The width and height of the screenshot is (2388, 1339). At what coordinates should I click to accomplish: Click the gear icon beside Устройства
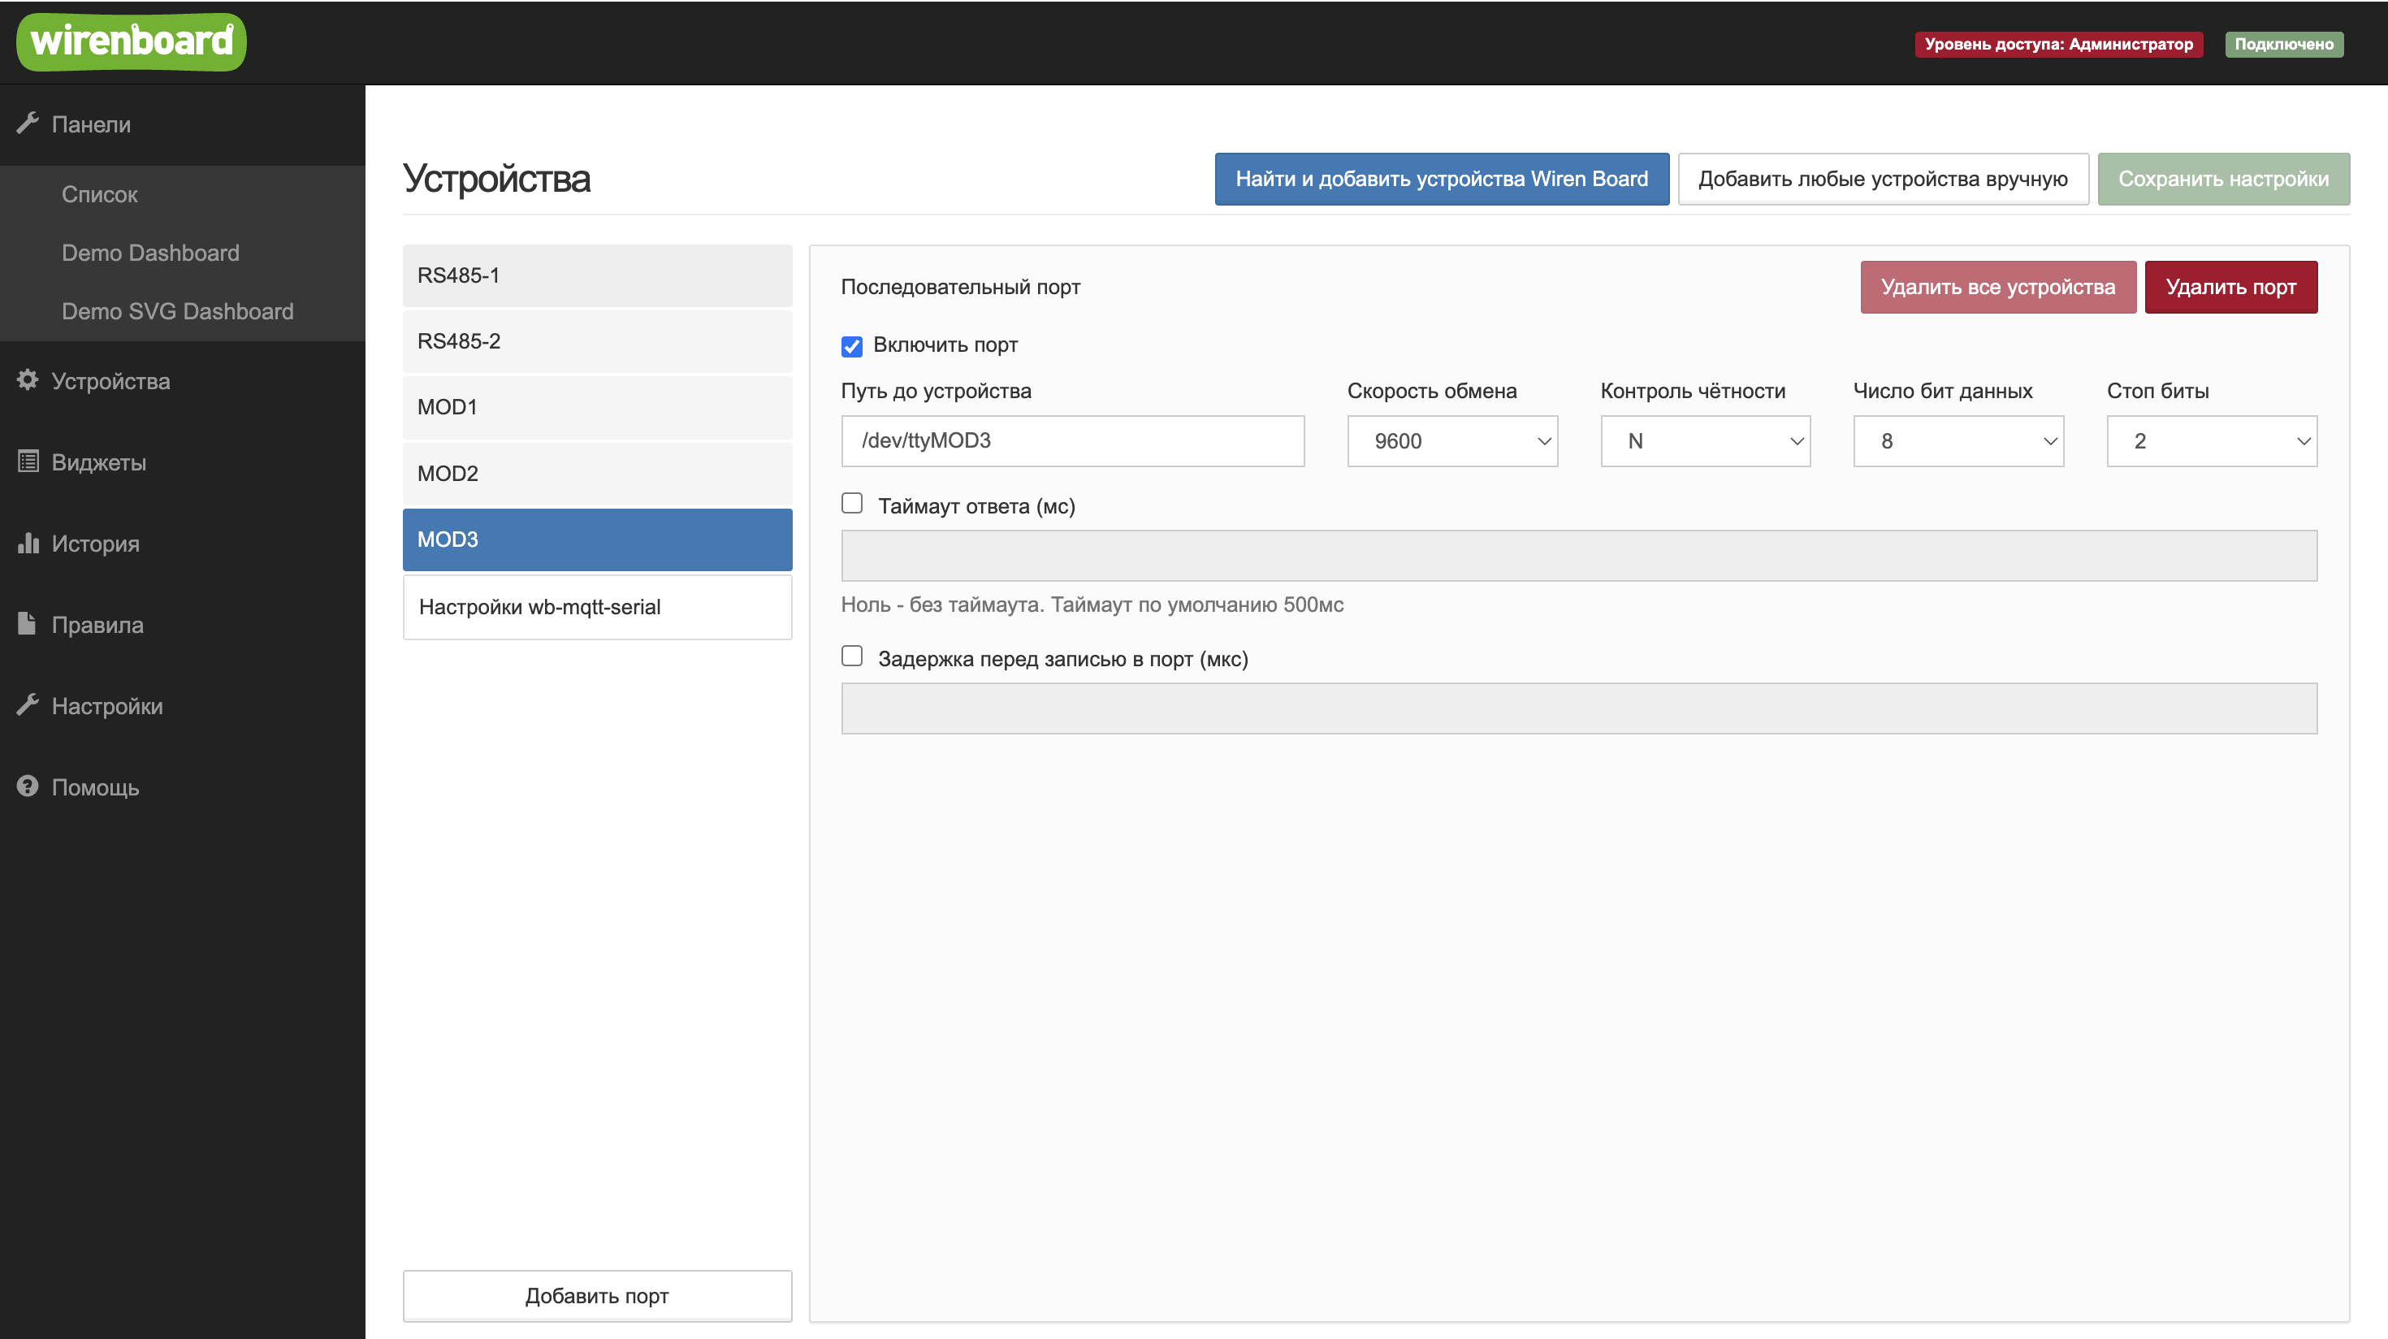(x=28, y=380)
